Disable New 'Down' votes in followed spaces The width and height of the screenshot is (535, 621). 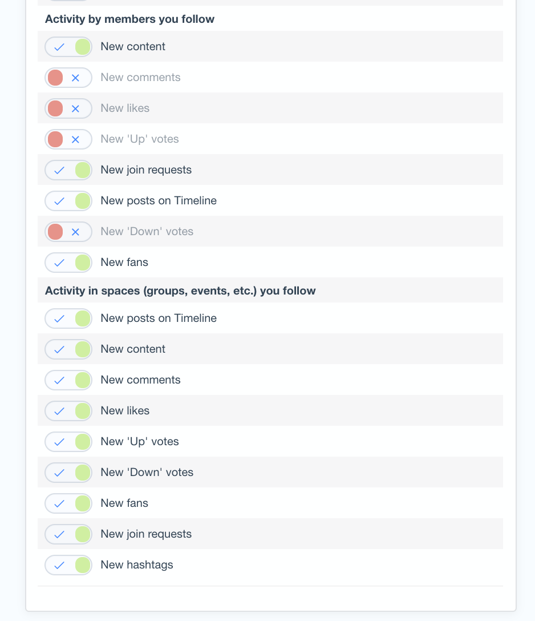[x=68, y=473]
